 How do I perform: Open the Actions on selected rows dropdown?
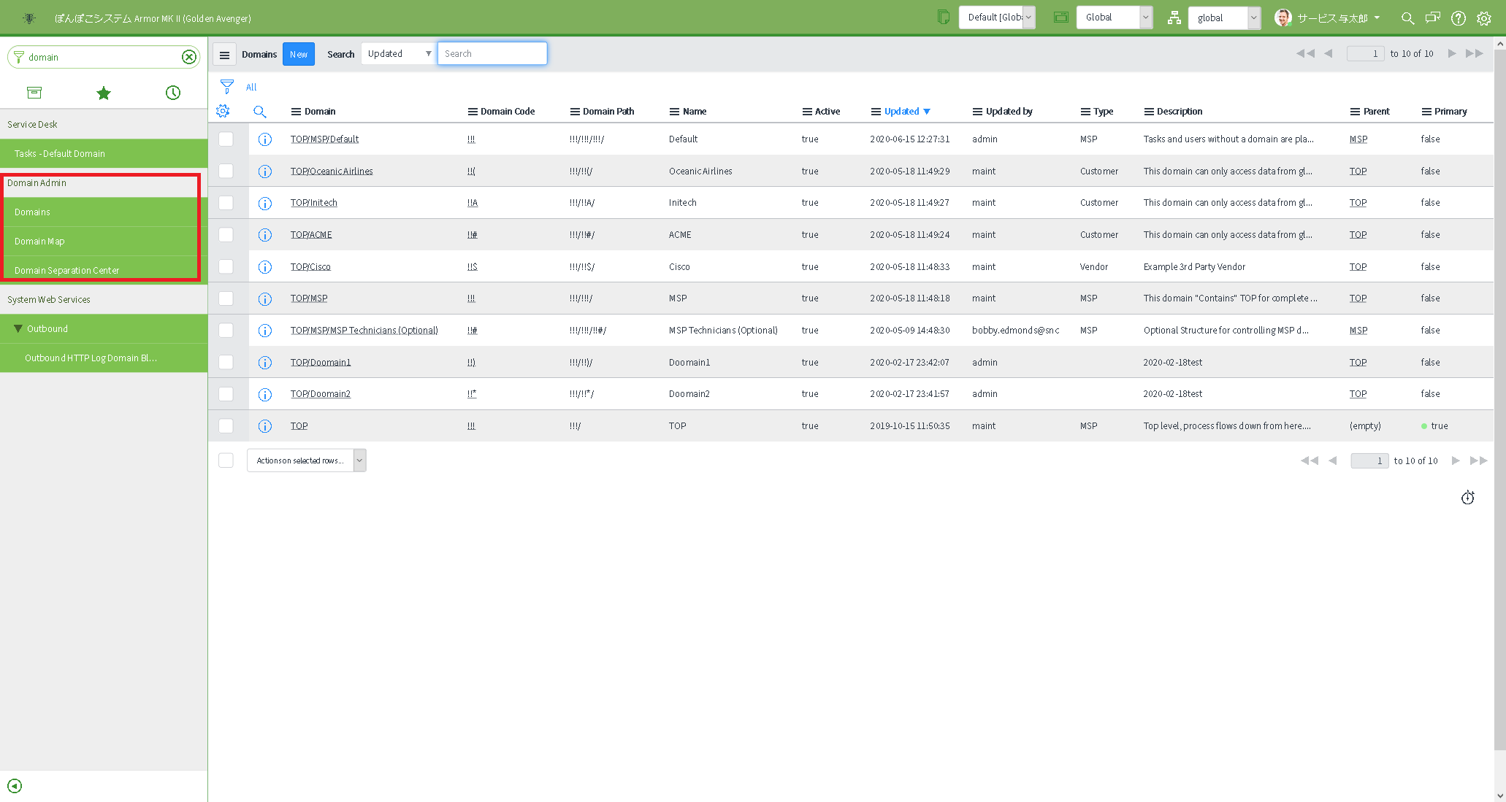click(x=306, y=460)
